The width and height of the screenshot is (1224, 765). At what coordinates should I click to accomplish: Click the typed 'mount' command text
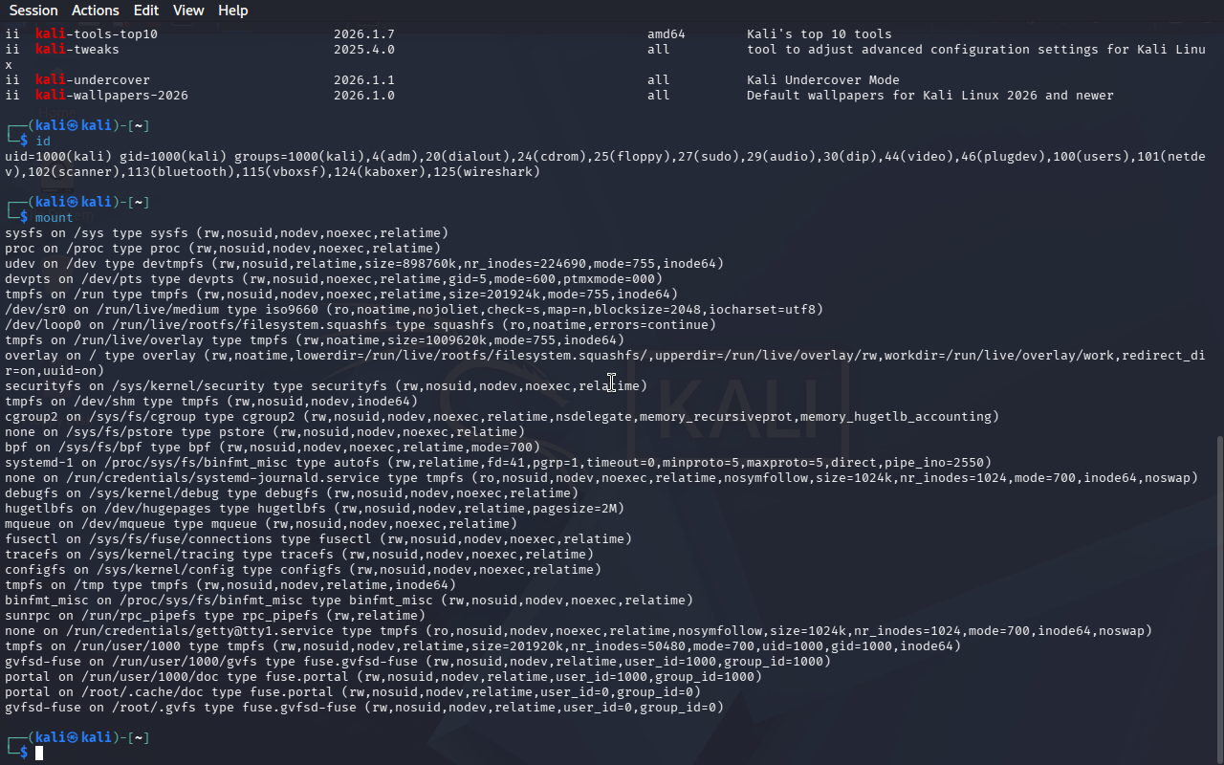54,218
